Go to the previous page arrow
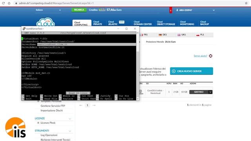Image resolution: width=251 pixels, height=141 pixels. tap(81, 105)
